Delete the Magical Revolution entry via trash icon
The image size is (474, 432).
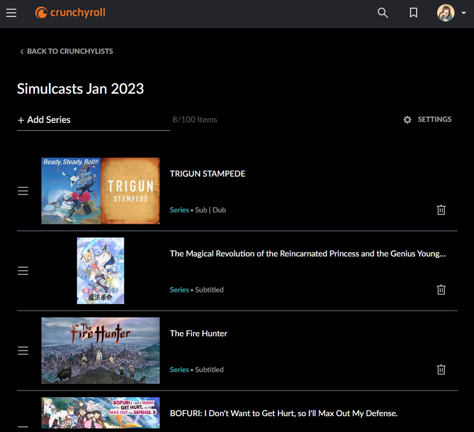441,290
